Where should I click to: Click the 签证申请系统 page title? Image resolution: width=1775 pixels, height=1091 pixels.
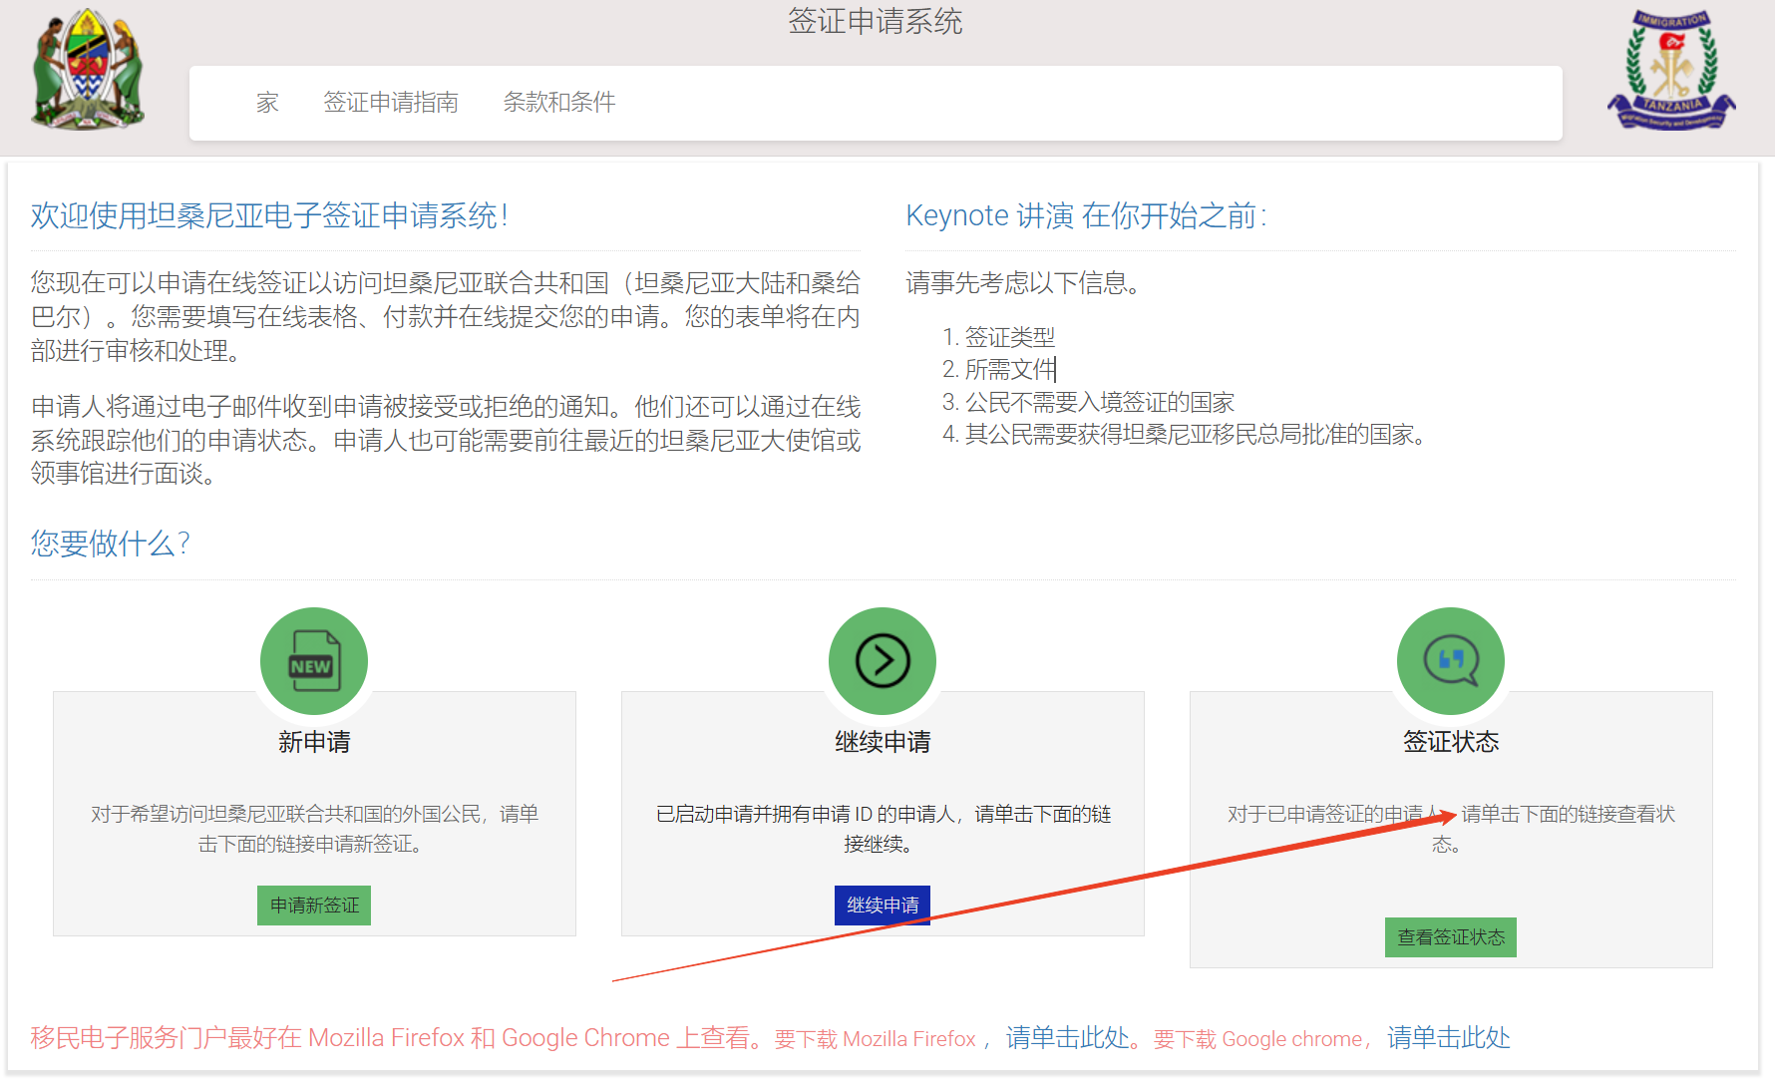coord(875,22)
